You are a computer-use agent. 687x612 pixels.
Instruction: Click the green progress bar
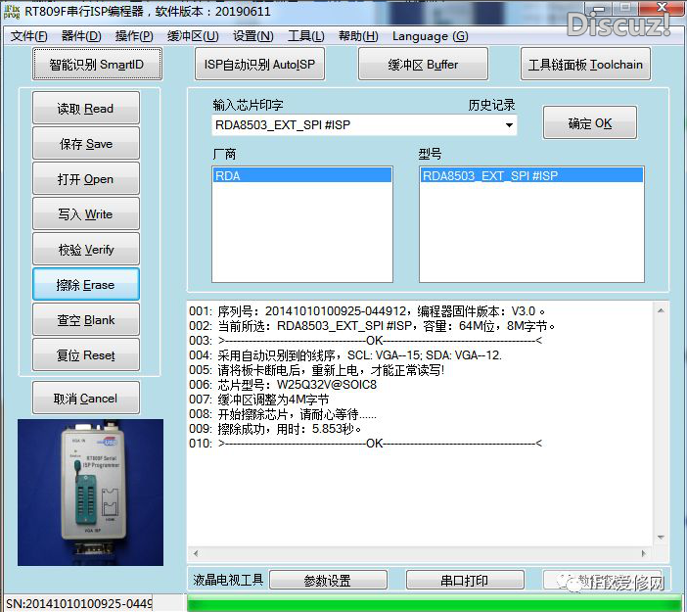(436, 603)
